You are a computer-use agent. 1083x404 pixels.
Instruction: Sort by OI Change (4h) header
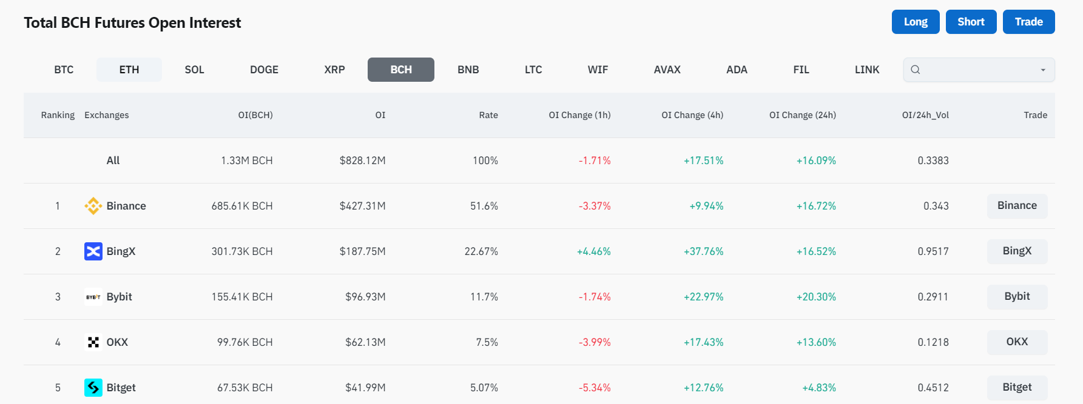(x=692, y=115)
